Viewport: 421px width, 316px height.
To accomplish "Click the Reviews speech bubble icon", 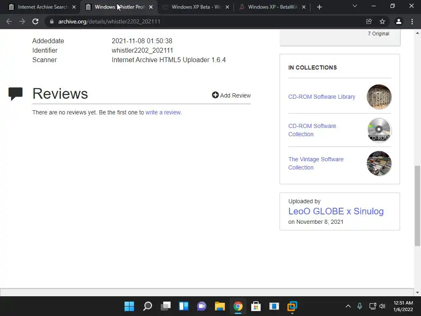I will (x=15, y=94).
